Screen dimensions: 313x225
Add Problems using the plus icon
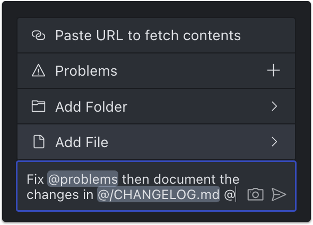pyautogui.click(x=273, y=70)
